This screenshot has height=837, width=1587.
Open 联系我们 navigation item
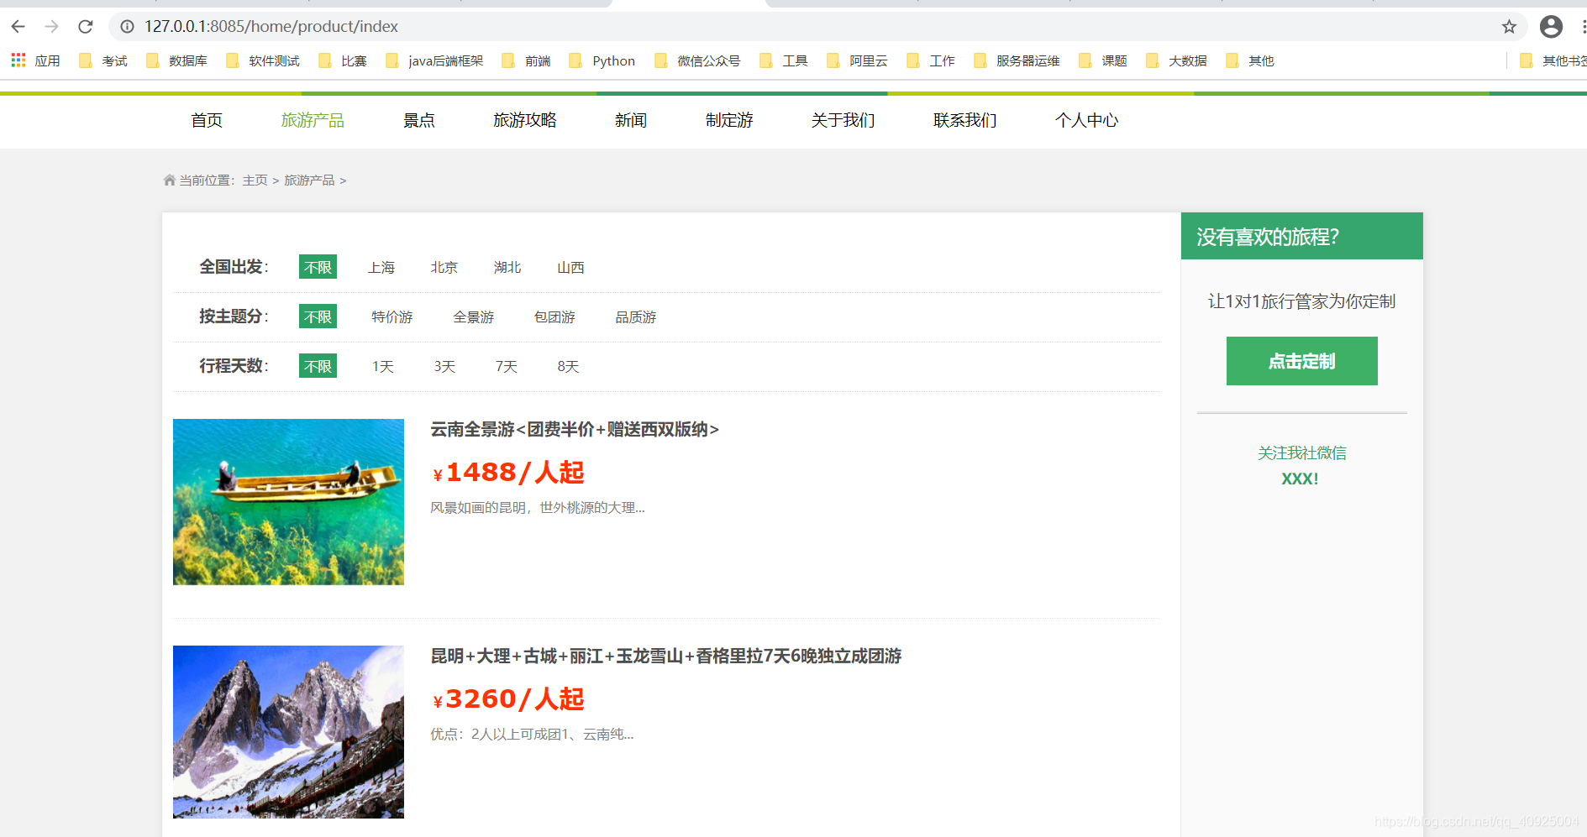click(x=964, y=120)
